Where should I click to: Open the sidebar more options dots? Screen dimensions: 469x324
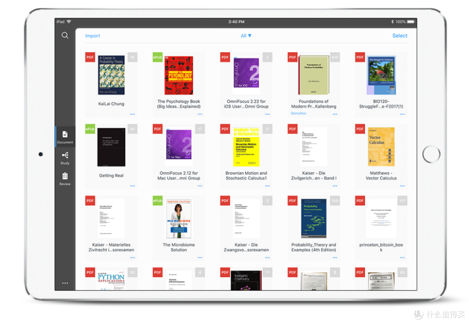click(x=65, y=283)
